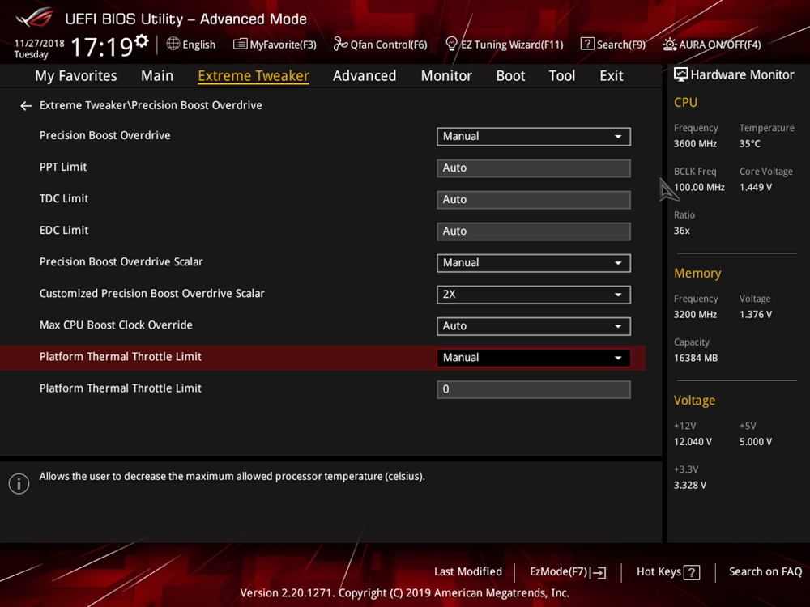Click Platform Thermal Throttle Limit value field 0
Viewport: 810px width, 607px height.
534,390
